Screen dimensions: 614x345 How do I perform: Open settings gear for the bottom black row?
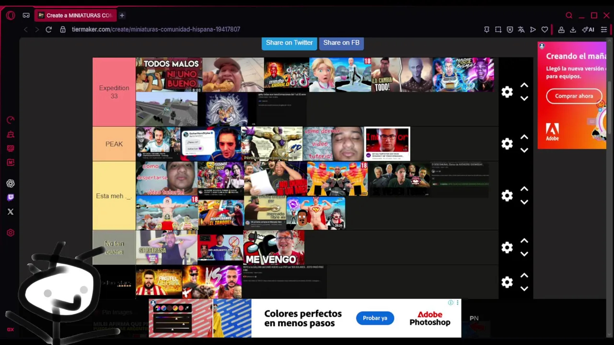[x=507, y=282]
